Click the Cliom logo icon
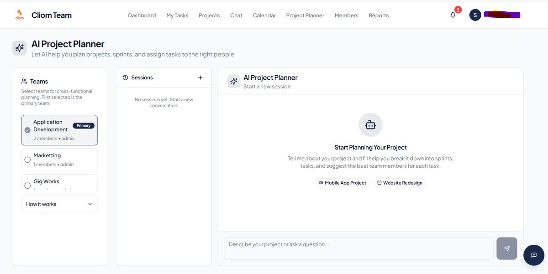 (19, 15)
